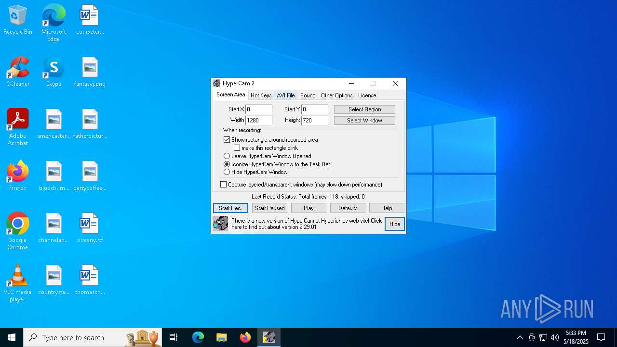Screen dimensions: 617x347
Task: Select the courseter Word document icon
Action: pos(90,20)
